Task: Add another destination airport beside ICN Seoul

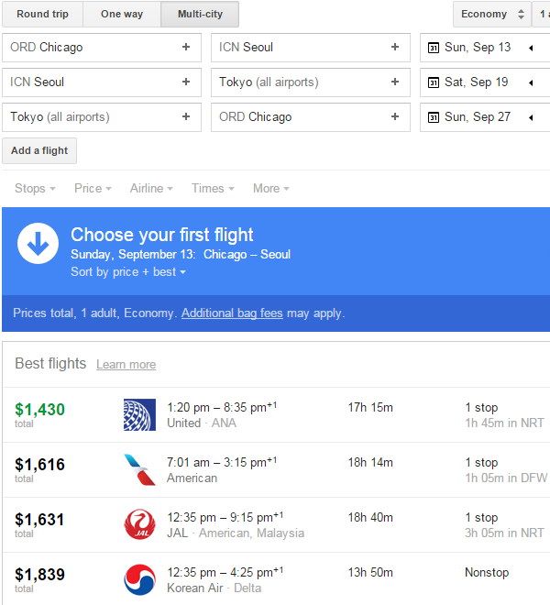Action: [395, 48]
